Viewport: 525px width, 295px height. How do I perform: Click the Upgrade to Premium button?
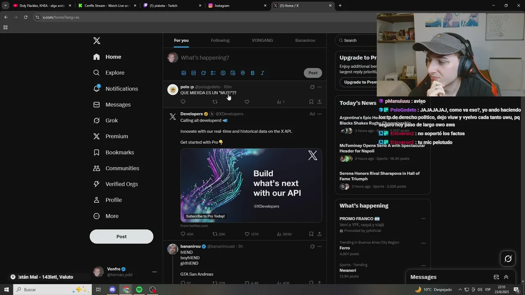click(358, 82)
